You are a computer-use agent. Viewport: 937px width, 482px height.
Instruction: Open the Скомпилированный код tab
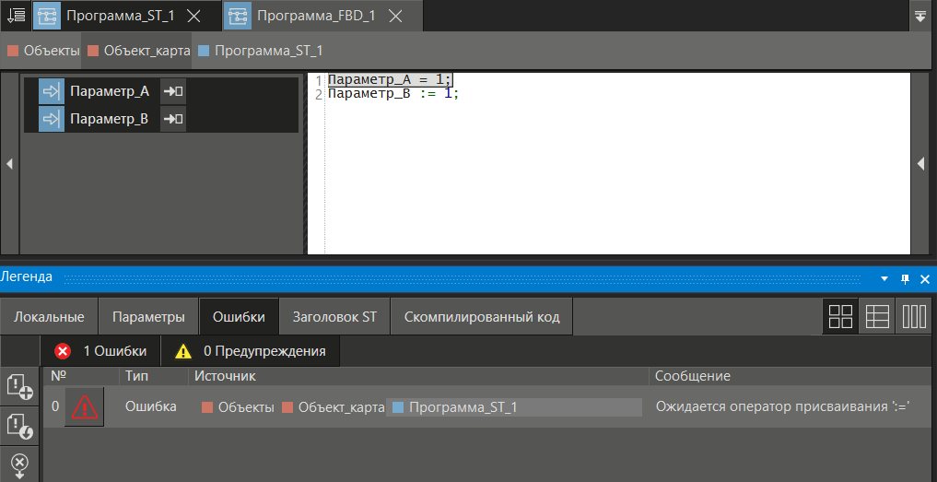point(481,317)
